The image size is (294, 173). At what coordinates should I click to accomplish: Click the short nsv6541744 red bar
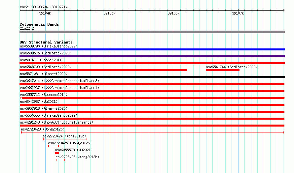pyautogui.click(x=223, y=70)
